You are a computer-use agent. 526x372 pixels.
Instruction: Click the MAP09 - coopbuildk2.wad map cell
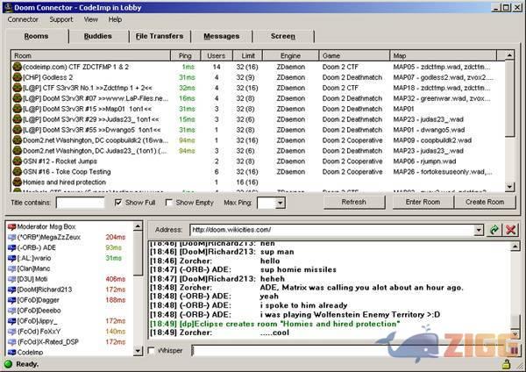tap(432, 140)
